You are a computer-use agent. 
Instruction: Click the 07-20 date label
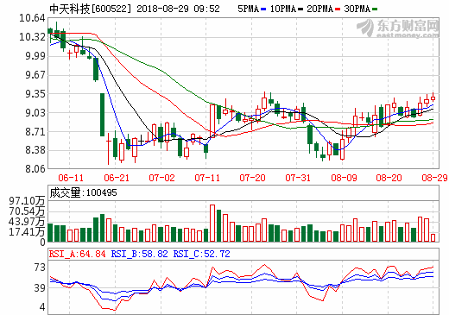252,178
